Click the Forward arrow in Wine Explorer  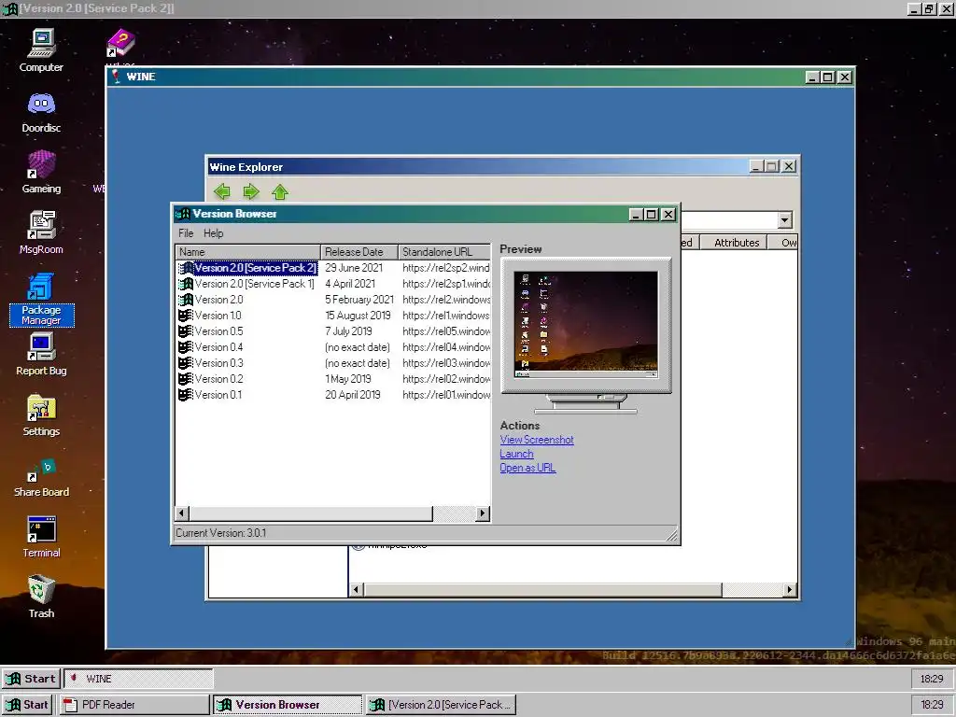(x=250, y=191)
